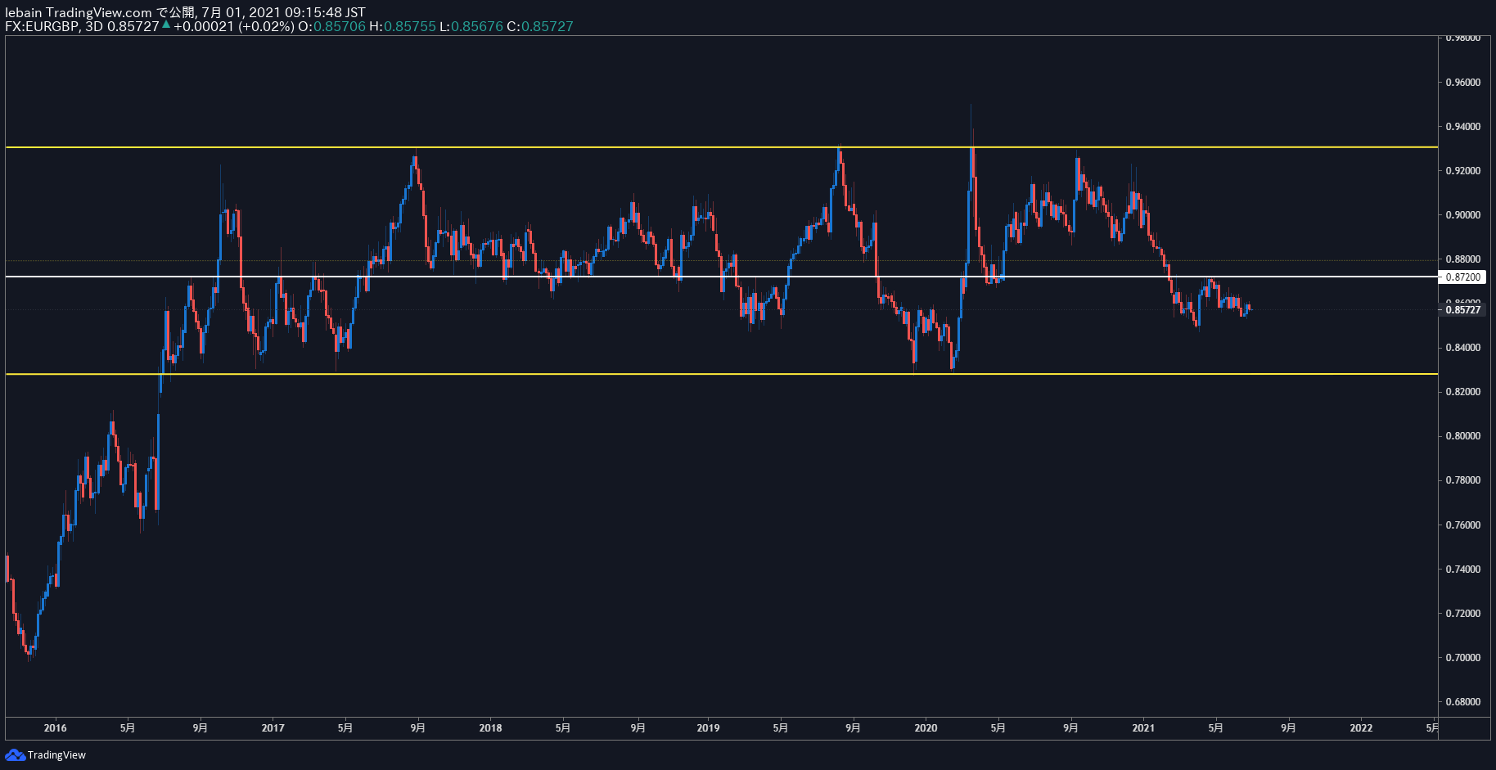Viewport: 1496px width, 770px height.
Task: Click the TradingView cloud logo icon
Action: [x=15, y=754]
